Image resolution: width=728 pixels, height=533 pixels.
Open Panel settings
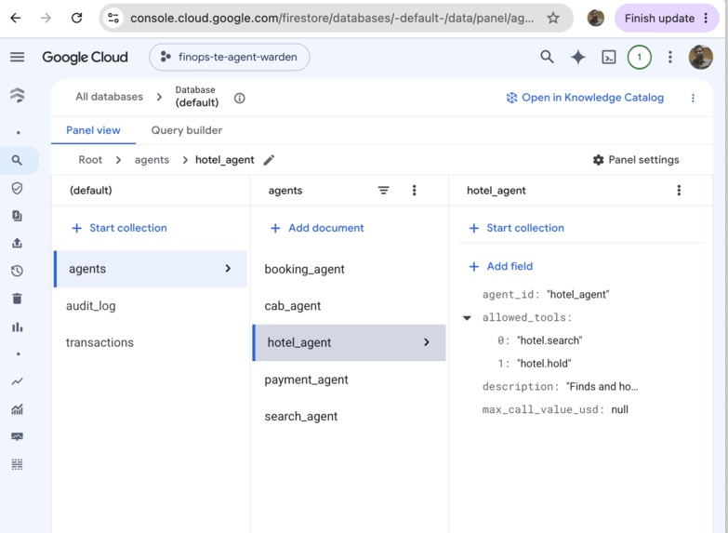point(636,160)
